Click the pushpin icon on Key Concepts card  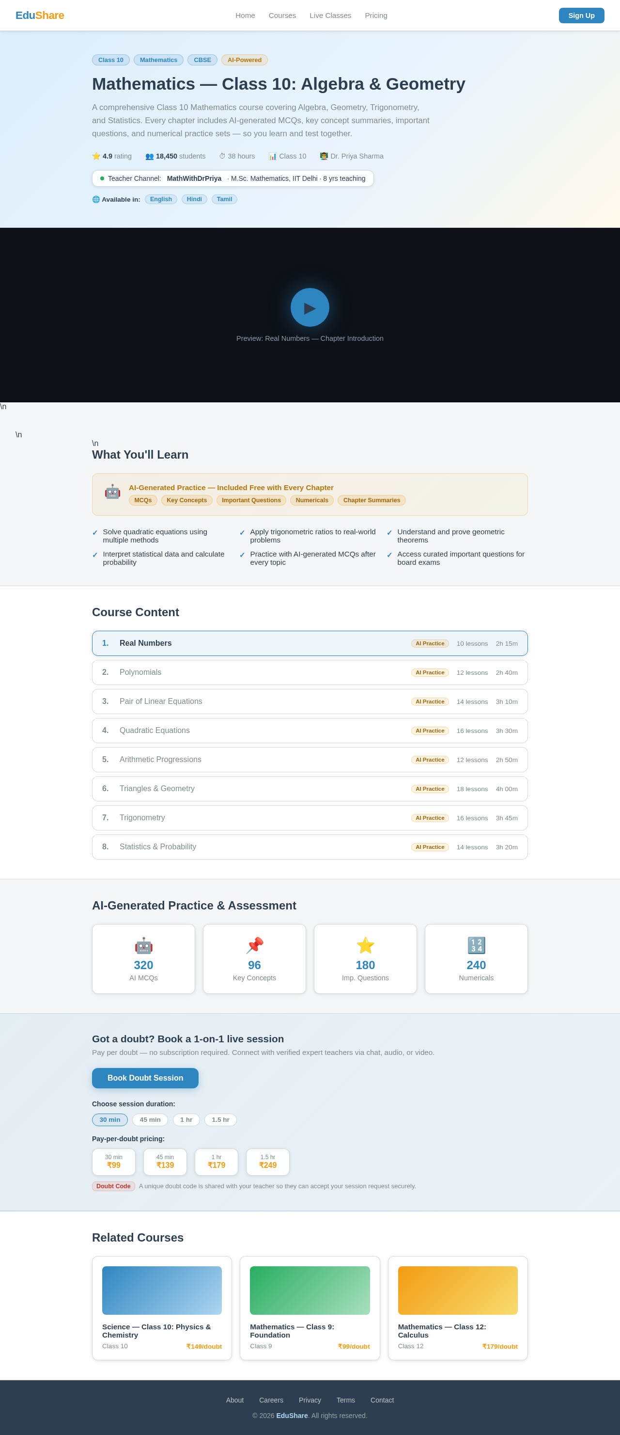point(254,945)
